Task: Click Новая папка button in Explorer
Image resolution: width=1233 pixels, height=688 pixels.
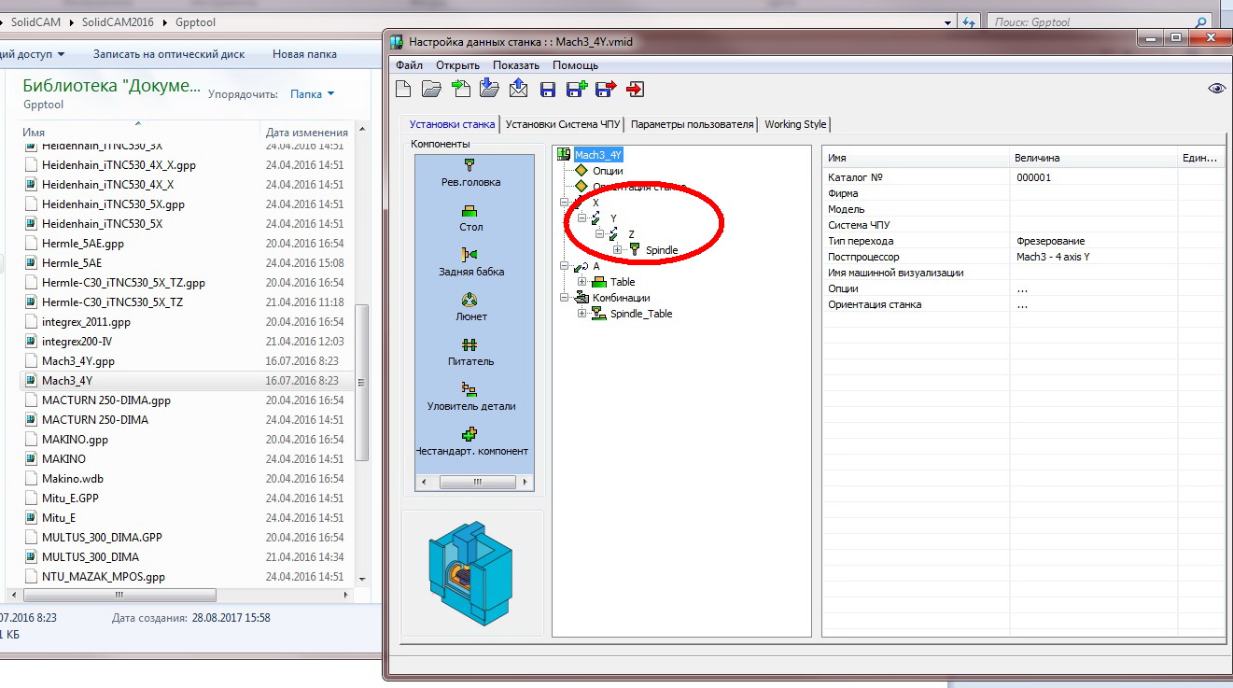Action: (305, 54)
